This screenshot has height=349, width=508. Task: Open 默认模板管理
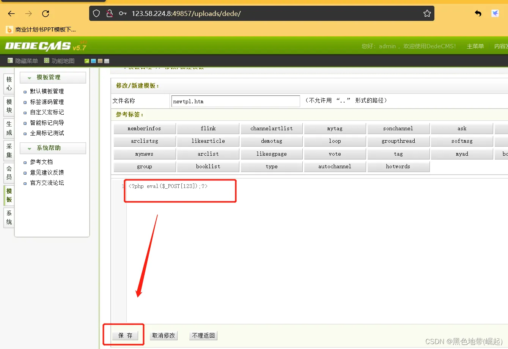[x=47, y=92]
